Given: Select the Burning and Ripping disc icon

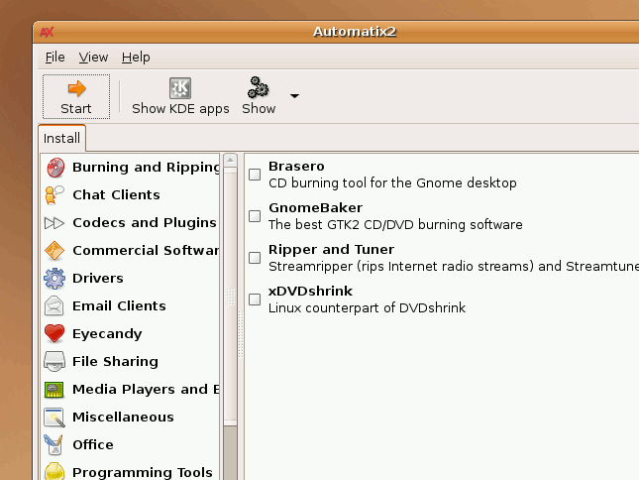Looking at the screenshot, I should point(54,168).
